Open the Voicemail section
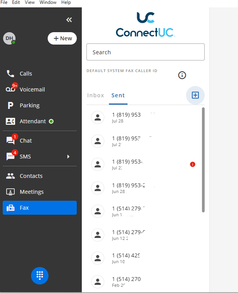This screenshot has width=238, height=293. pos(40,90)
